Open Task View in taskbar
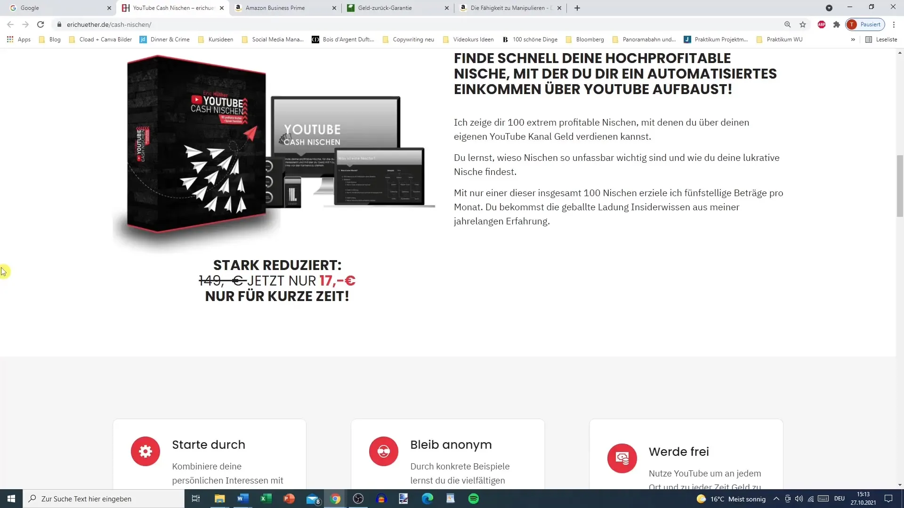 [196, 499]
